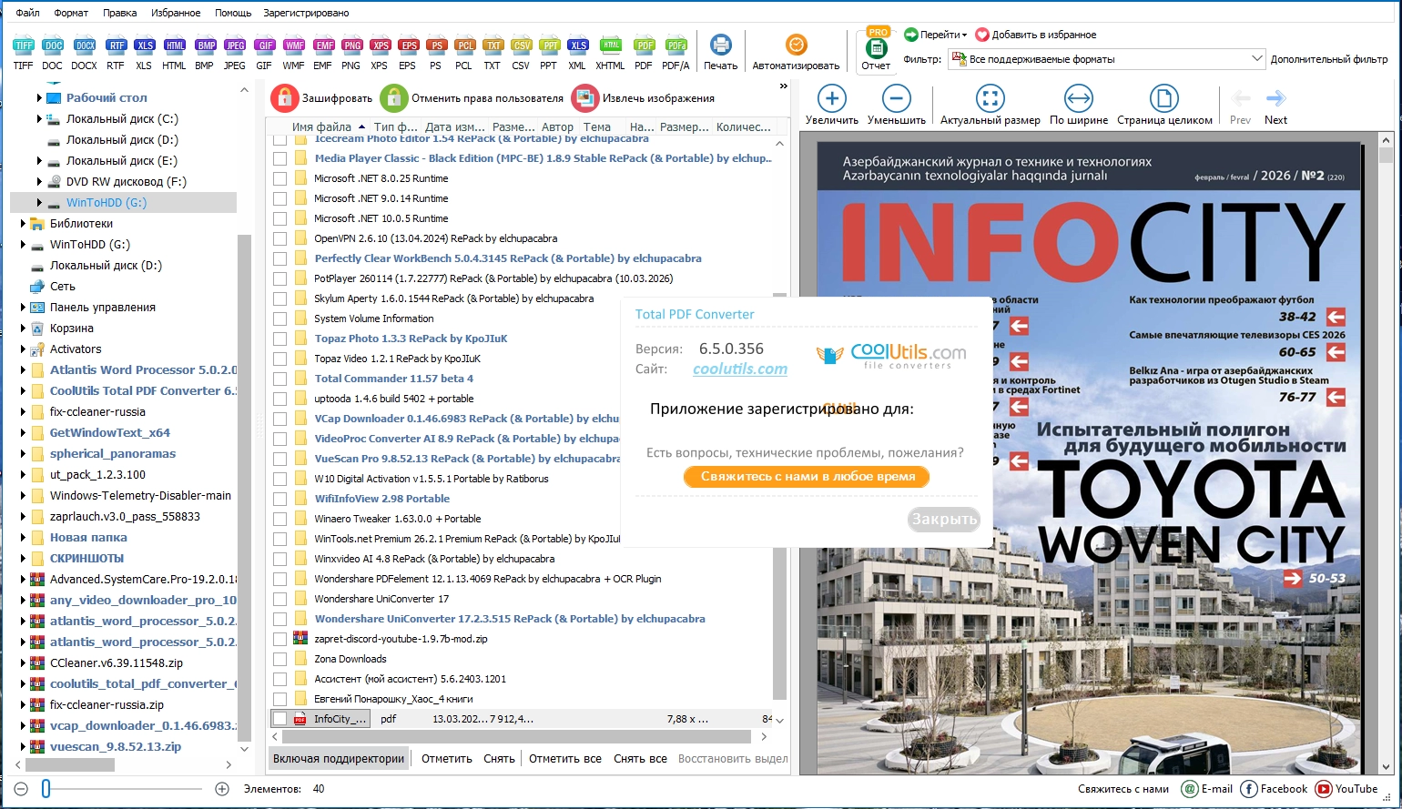Image resolution: width=1402 pixels, height=809 pixels.
Task: Tick checkbox for Total Commander 11.57 beta 4
Action: (x=280, y=379)
